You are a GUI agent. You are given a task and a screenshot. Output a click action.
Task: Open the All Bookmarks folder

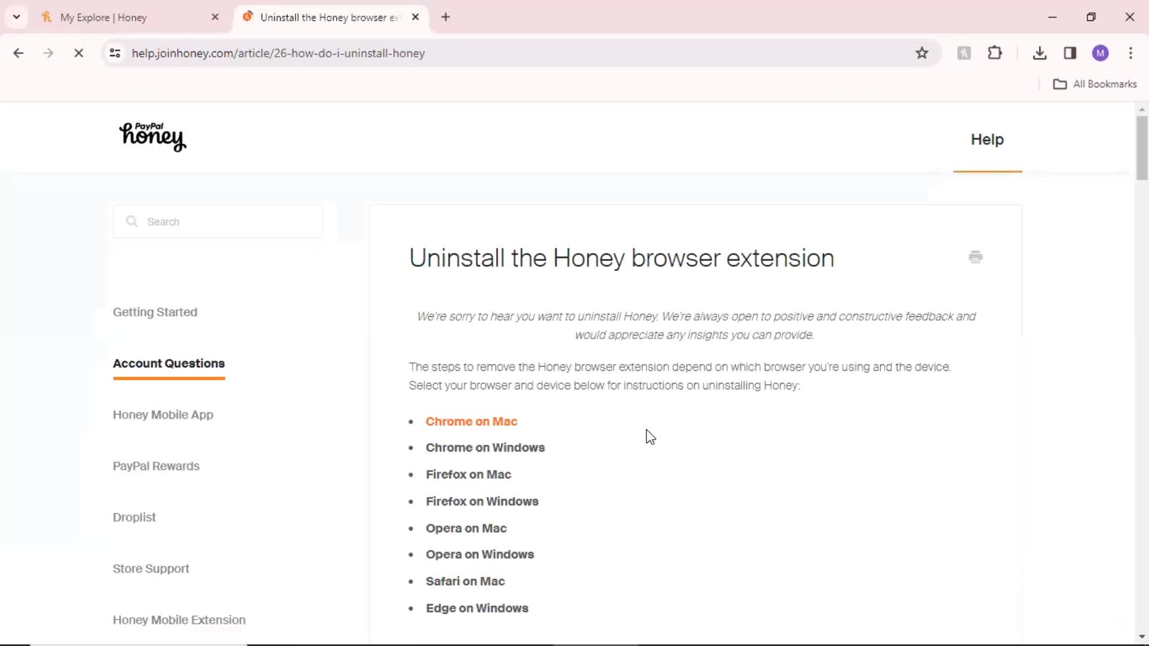(x=1095, y=84)
